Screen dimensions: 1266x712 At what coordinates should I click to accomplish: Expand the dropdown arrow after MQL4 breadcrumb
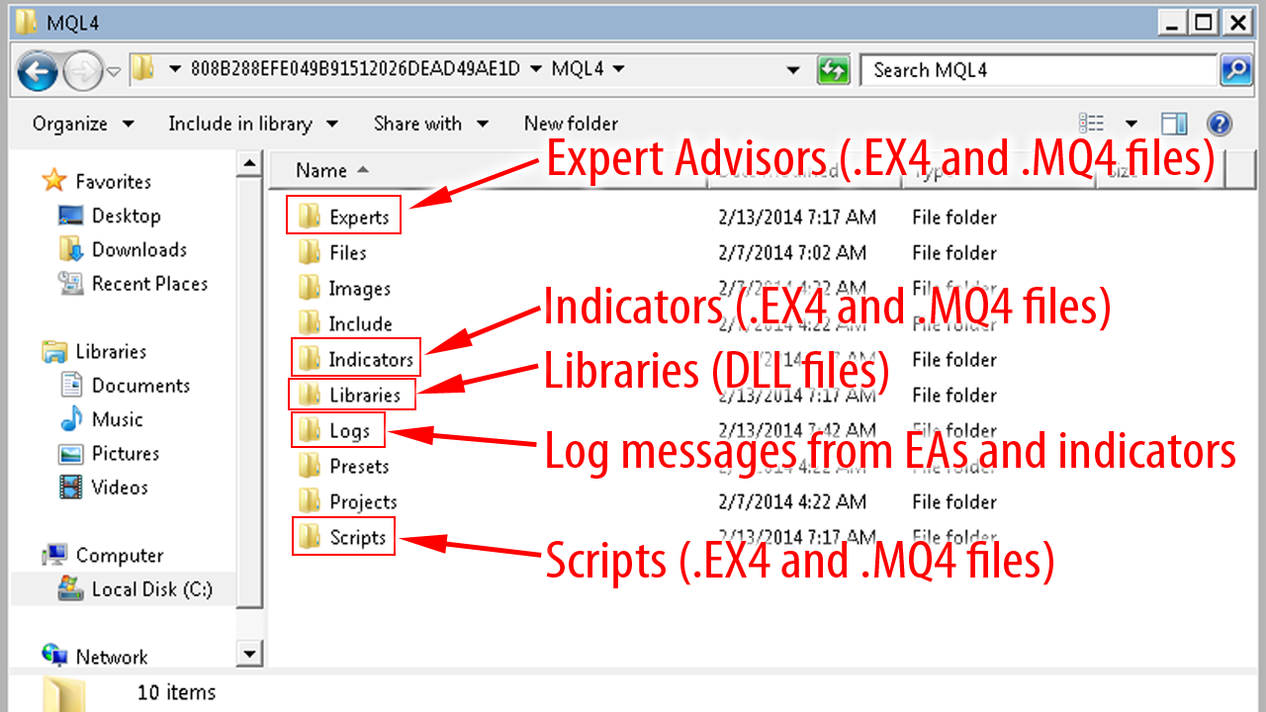618,69
